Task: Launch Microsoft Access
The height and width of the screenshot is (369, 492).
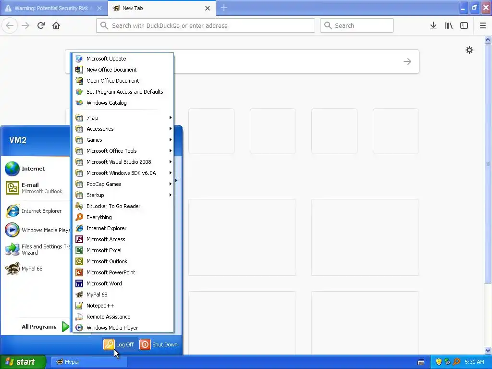Action: [x=123, y=239]
